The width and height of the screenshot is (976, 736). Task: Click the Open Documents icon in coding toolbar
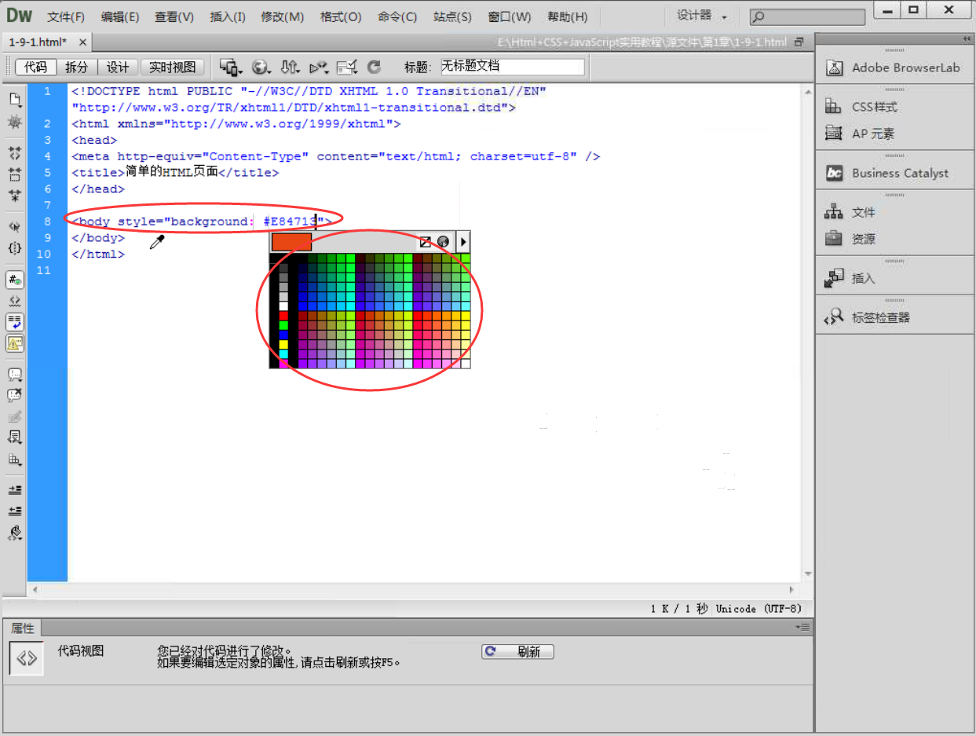pos(15,99)
